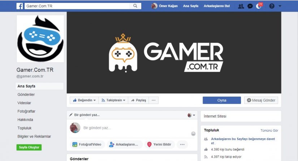Open notifications globe with 77 badge

[x=259, y=6]
